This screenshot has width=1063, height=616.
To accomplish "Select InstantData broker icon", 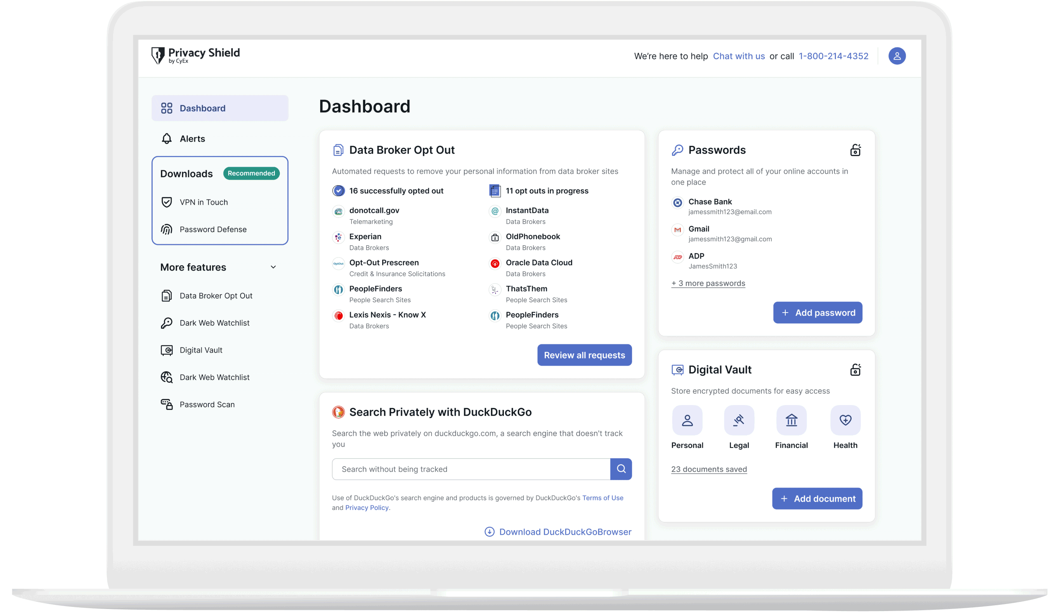I will (495, 211).
